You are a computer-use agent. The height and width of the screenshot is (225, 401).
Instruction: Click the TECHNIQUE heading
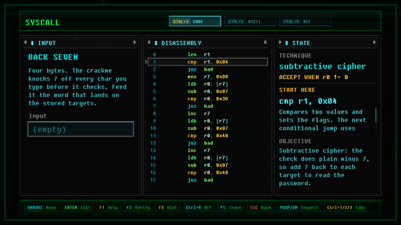pyautogui.click(x=295, y=56)
